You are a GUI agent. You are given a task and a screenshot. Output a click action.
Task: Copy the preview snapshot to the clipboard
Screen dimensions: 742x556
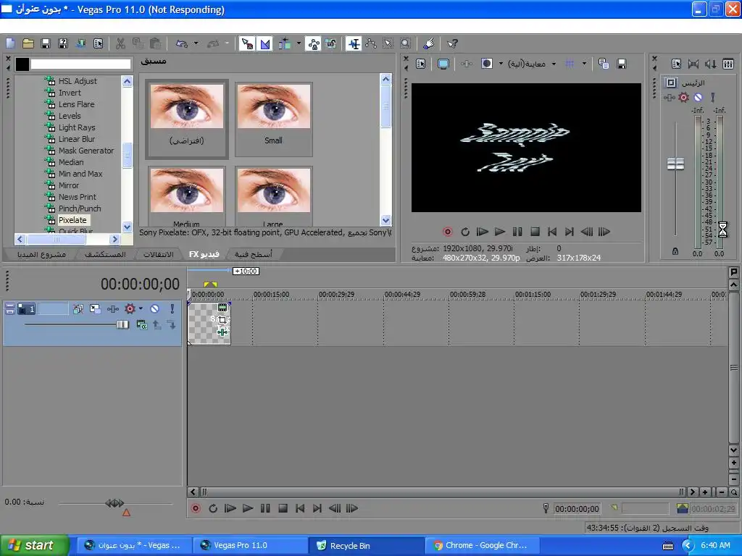(x=604, y=64)
